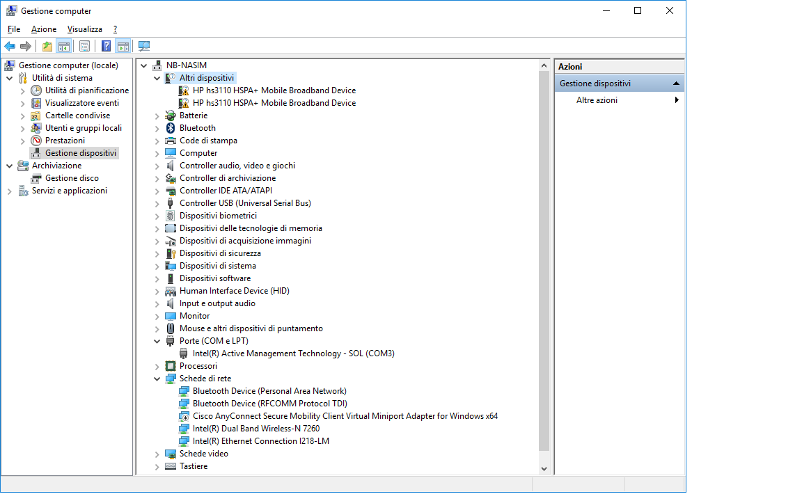Click scan for hardware changes monitor icon
Viewport: 802px width, 501px height.
pos(144,47)
